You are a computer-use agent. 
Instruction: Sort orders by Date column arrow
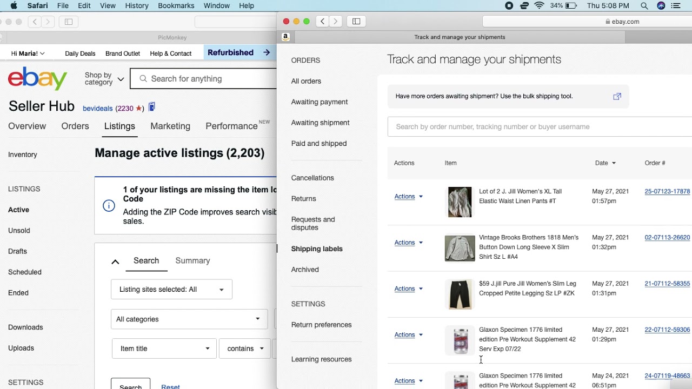pos(614,163)
